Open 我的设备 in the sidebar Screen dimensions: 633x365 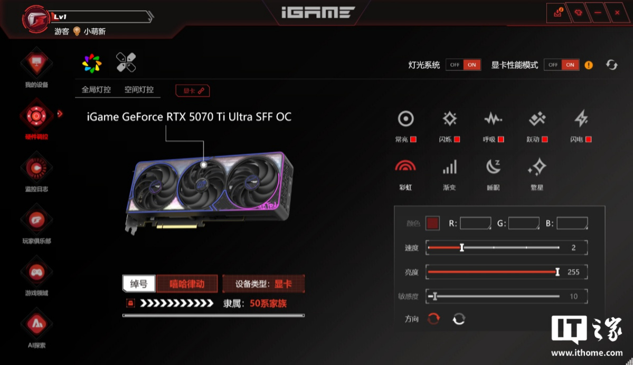click(x=36, y=69)
